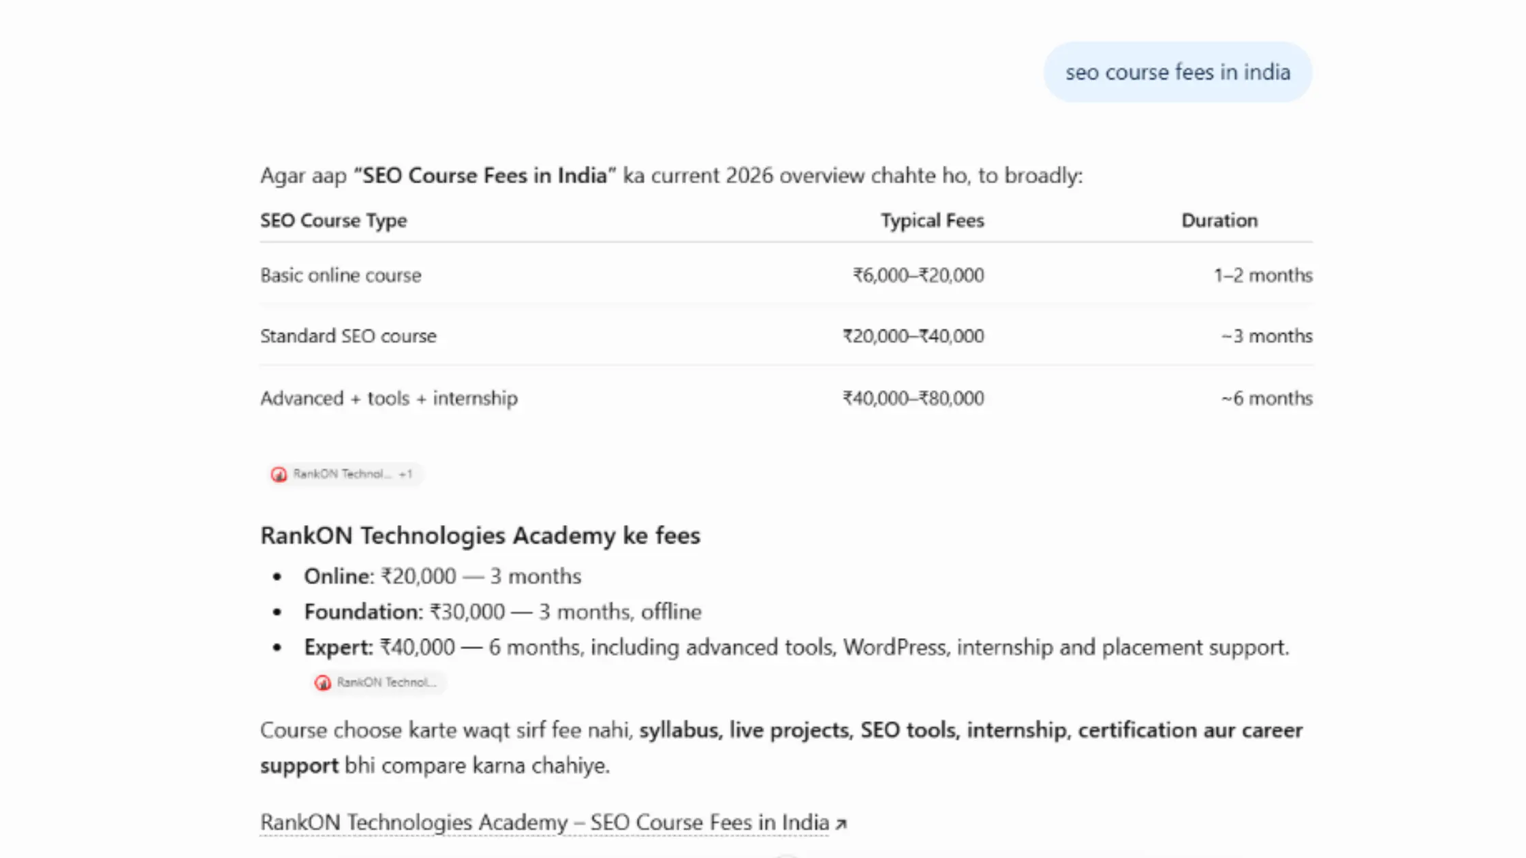Click the 'Course choose karte waqt' closing paragraph

click(781, 748)
